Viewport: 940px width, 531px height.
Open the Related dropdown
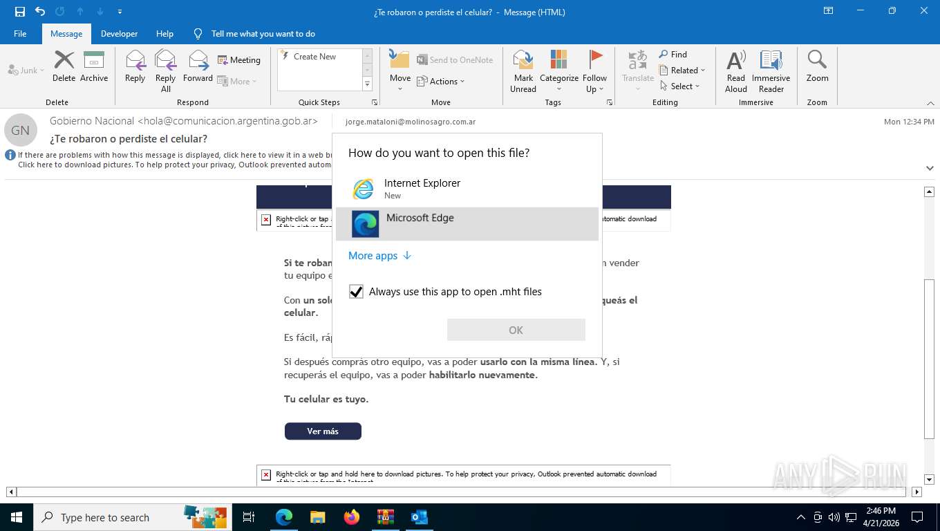pyautogui.click(x=681, y=70)
